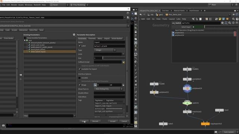Viewport: 239px width, 134px height.
Task: Click Proc_fence_tool in network path bar
Action: point(173,15)
